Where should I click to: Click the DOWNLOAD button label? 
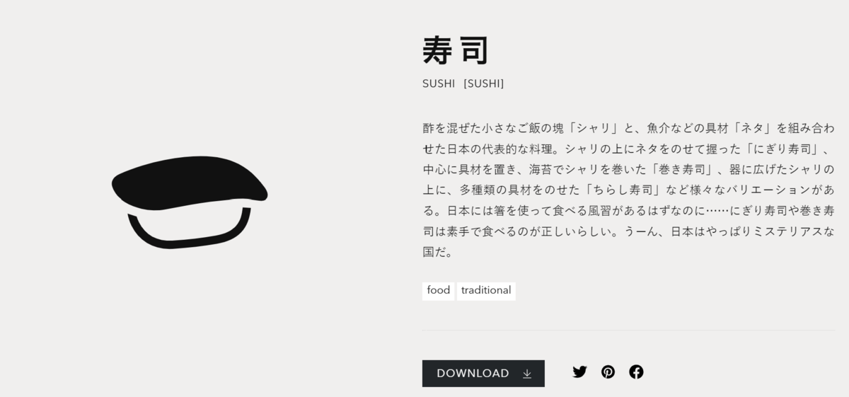(x=473, y=373)
